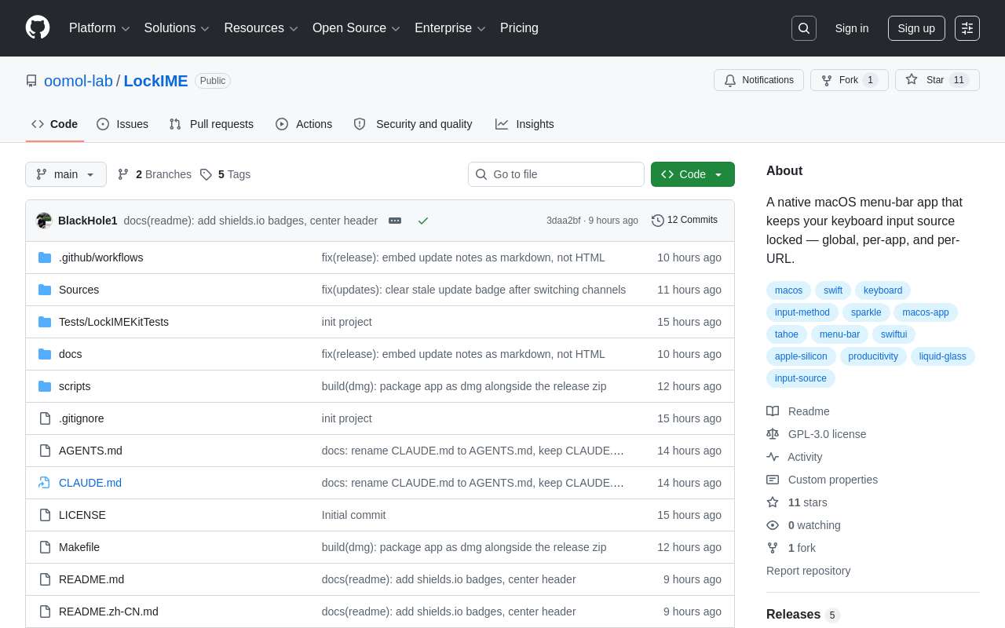Screen dimensions: 1005x628
Task: Click the file icon for Makefile
Action: pos(45,547)
